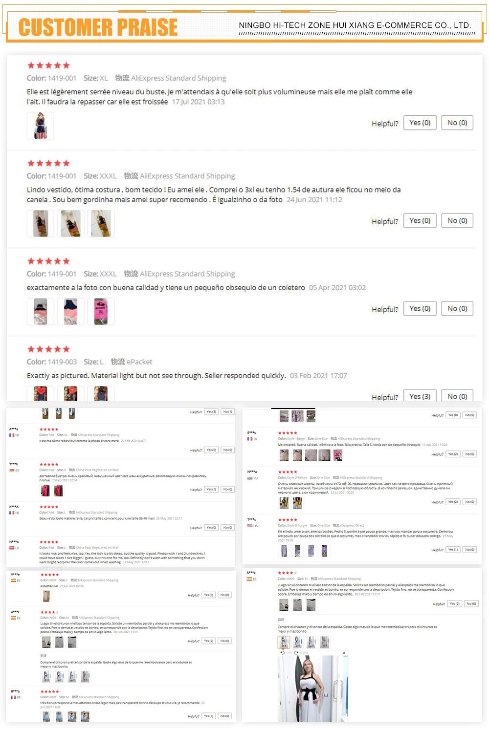The width and height of the screenshot is (489, 729).
Task: Rotate the enlarged photo left
Action: coord(286,652)
